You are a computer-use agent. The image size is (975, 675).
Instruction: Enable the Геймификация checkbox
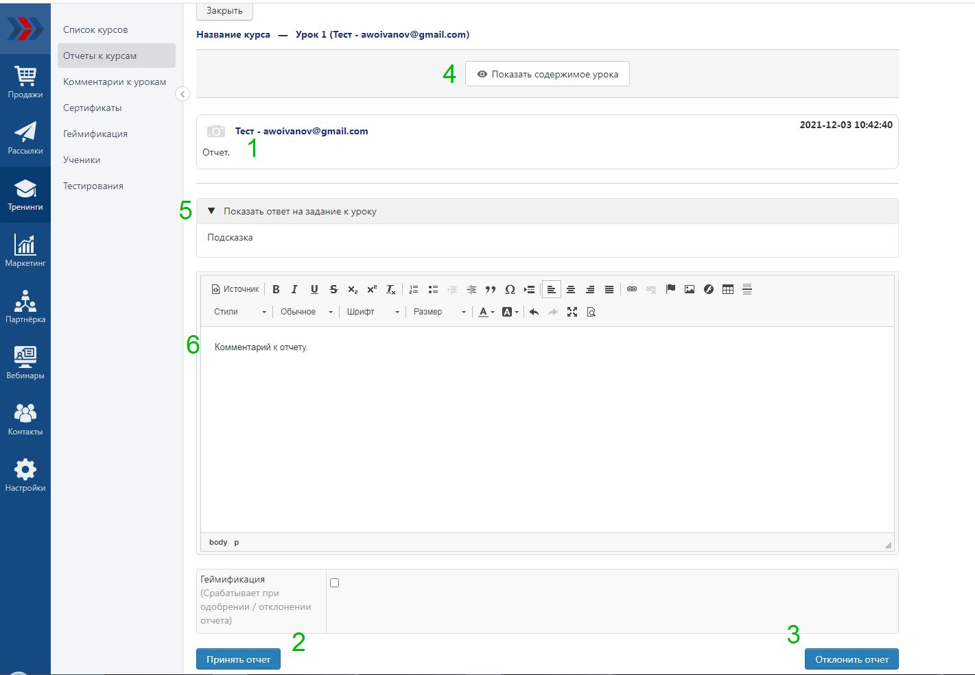[335, 582]
